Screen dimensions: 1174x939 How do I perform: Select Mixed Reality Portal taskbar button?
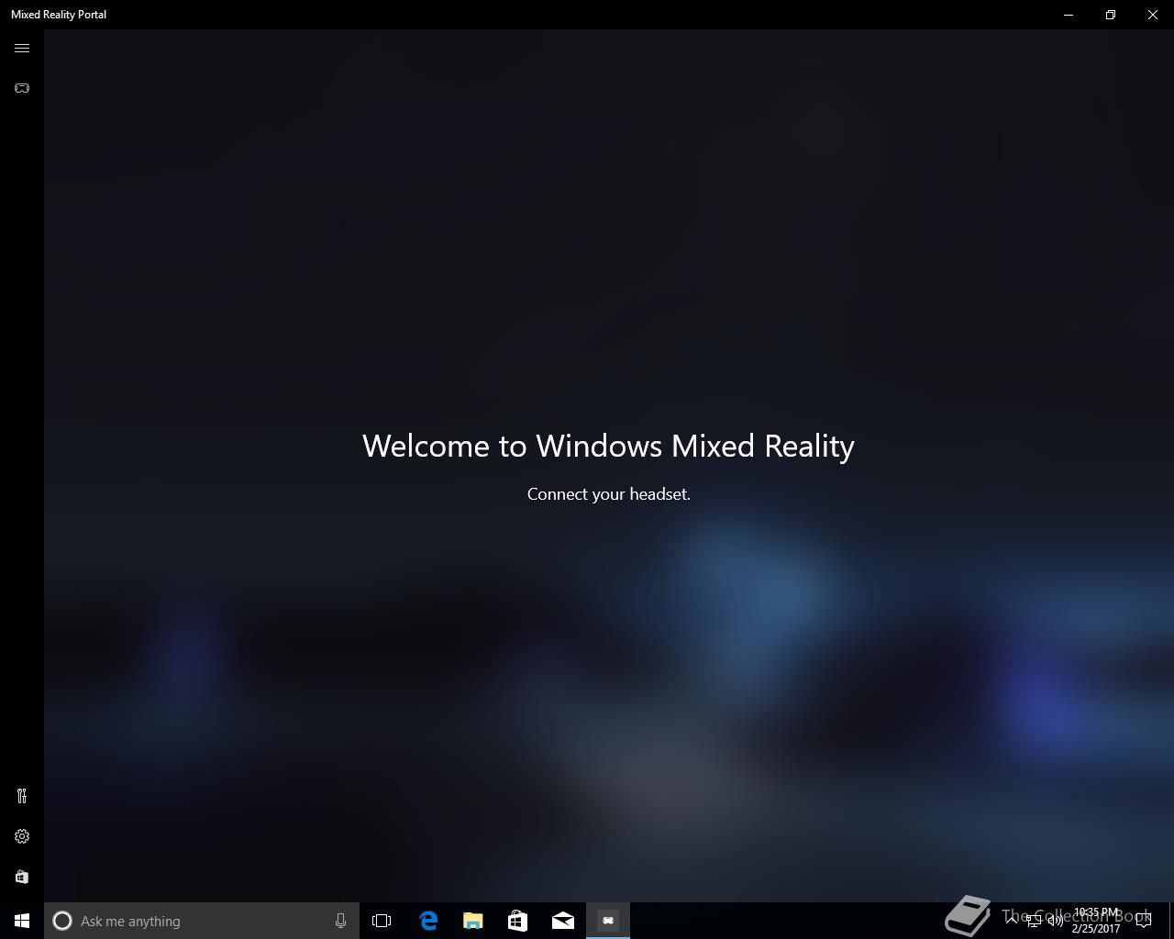(608, 921)
